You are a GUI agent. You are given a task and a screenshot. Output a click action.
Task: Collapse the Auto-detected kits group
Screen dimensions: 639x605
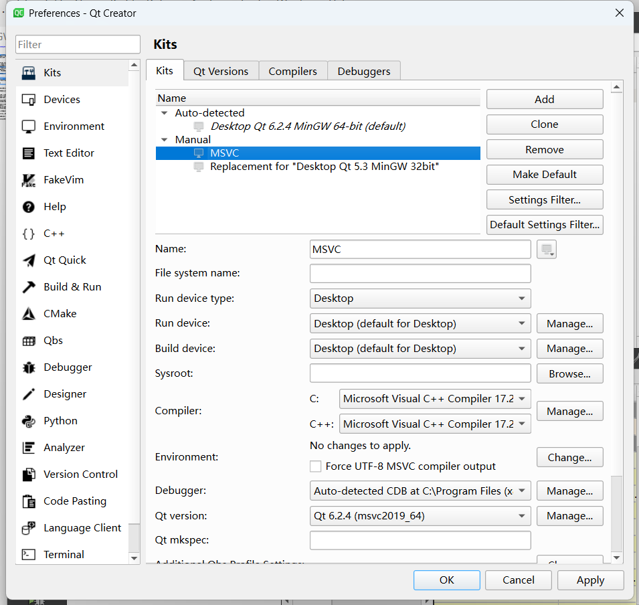[x=165, y=113]
